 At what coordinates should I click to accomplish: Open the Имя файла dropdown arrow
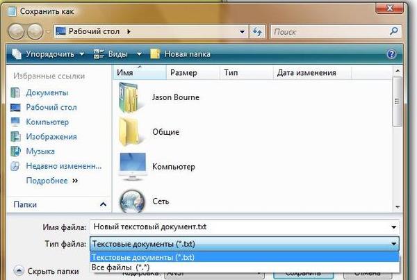click(393, 227)
